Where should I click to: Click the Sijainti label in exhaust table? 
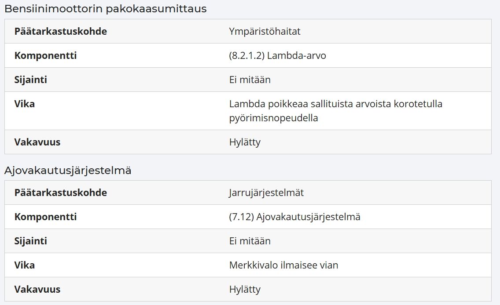point(31,80)
